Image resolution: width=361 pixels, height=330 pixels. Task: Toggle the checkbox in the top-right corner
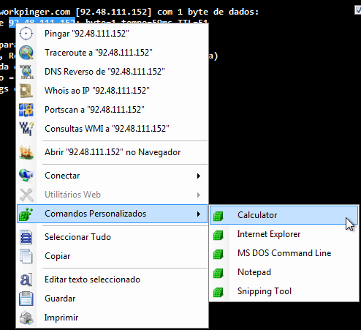[357, 10]
